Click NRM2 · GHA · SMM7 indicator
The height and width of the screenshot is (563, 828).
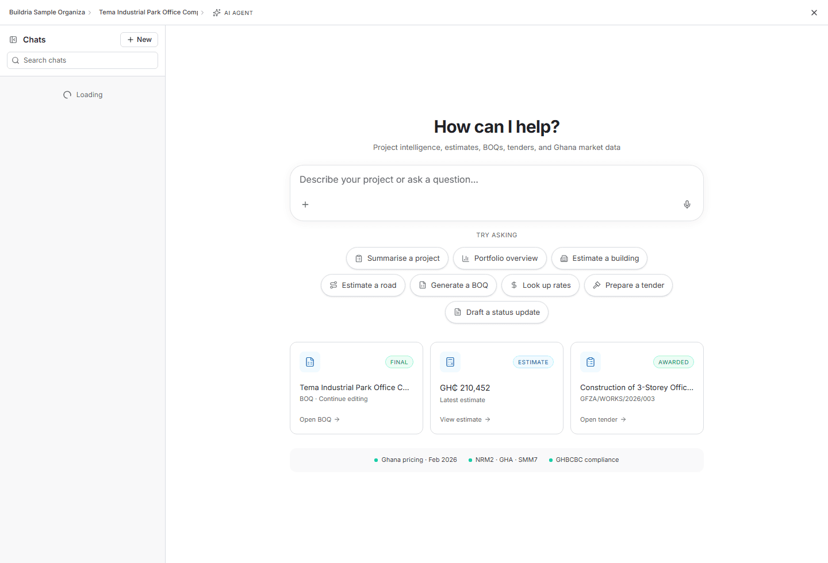(x=503, y=460)
